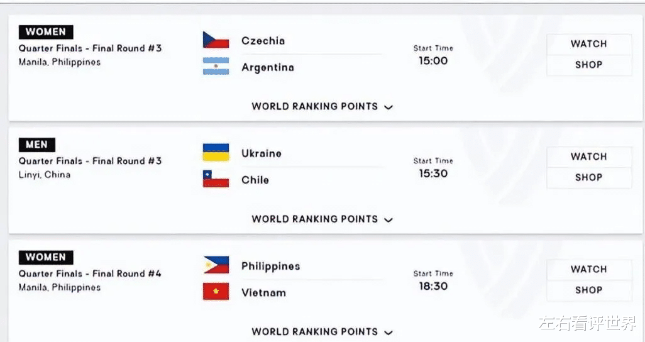Click the Vietnam flag icon
This screenshot has width=645, height=342.
click(x=216, y=291)
